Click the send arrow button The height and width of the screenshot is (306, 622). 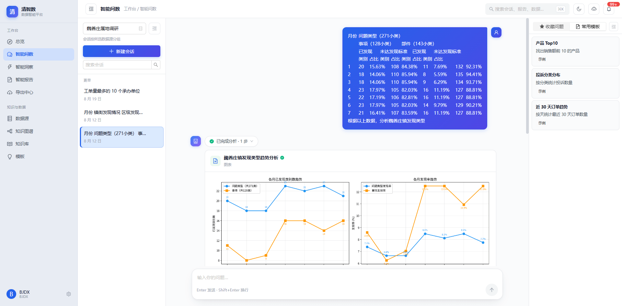tap(491, 290)
